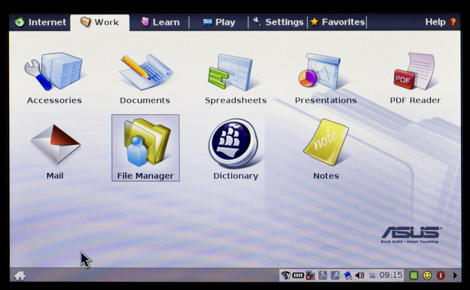The image size is (470, 290).
Task: Click the wireless network tray icon
Action: [286, 275]
